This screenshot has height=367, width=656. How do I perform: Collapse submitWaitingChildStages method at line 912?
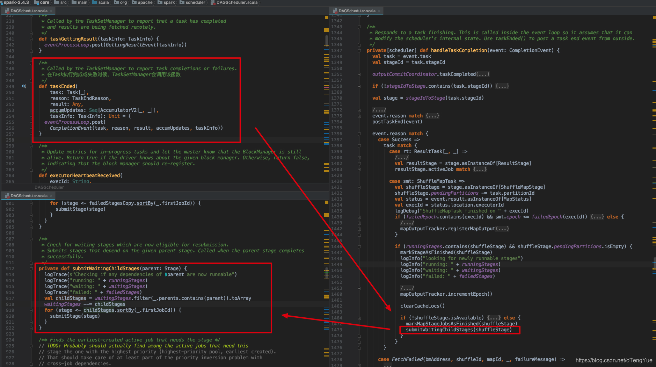click(31, 268)
